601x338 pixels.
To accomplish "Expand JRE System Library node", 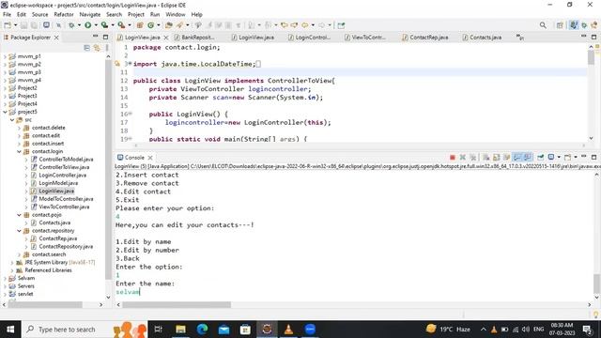I will [12, 263].
